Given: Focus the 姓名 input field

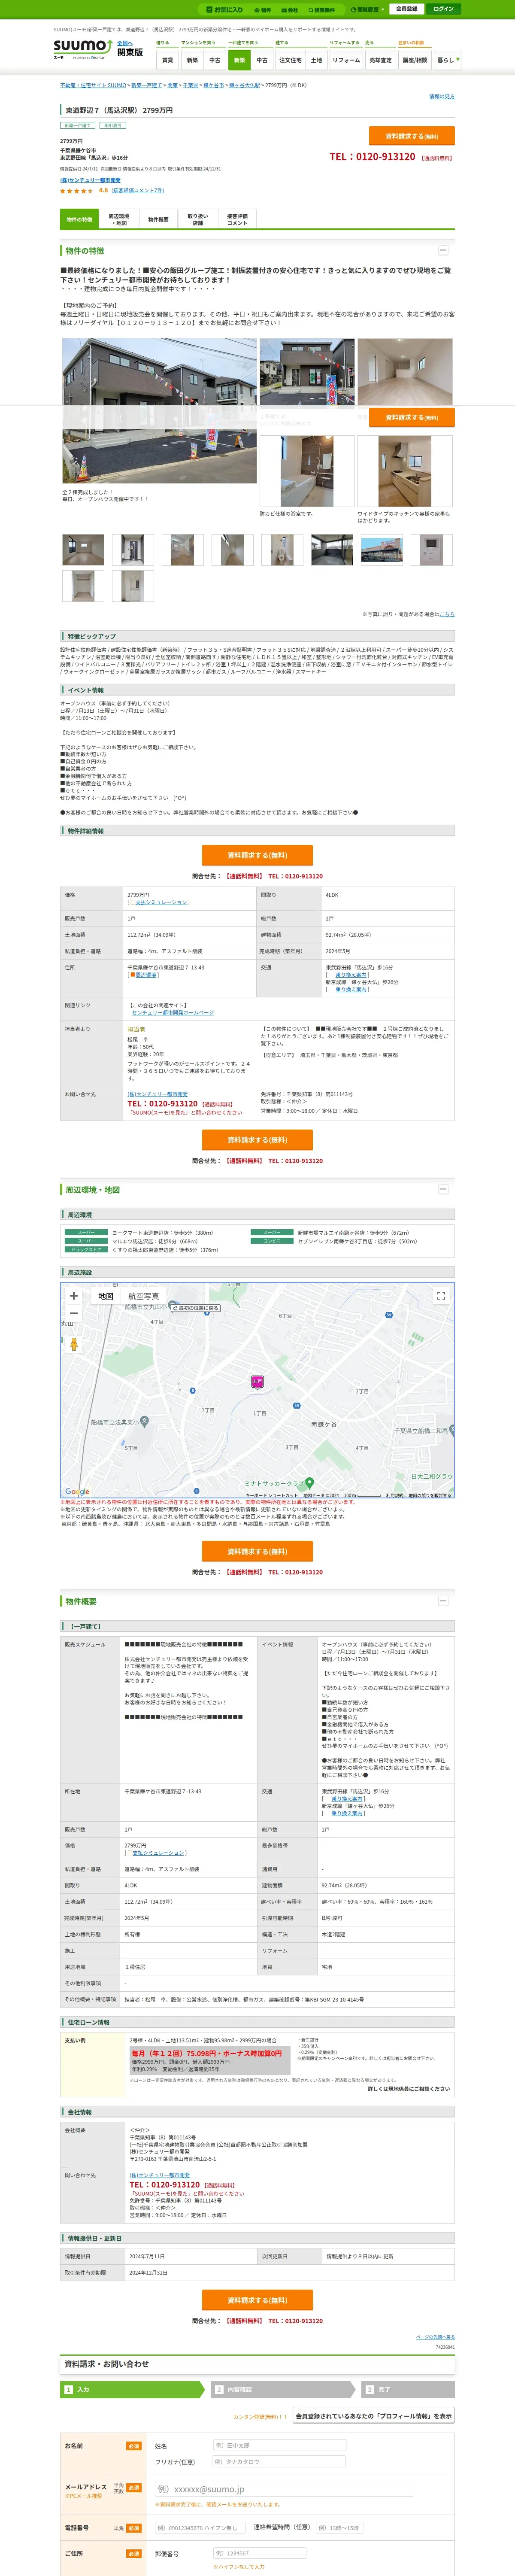Looking at the screenshot, I should (279, 2445).
